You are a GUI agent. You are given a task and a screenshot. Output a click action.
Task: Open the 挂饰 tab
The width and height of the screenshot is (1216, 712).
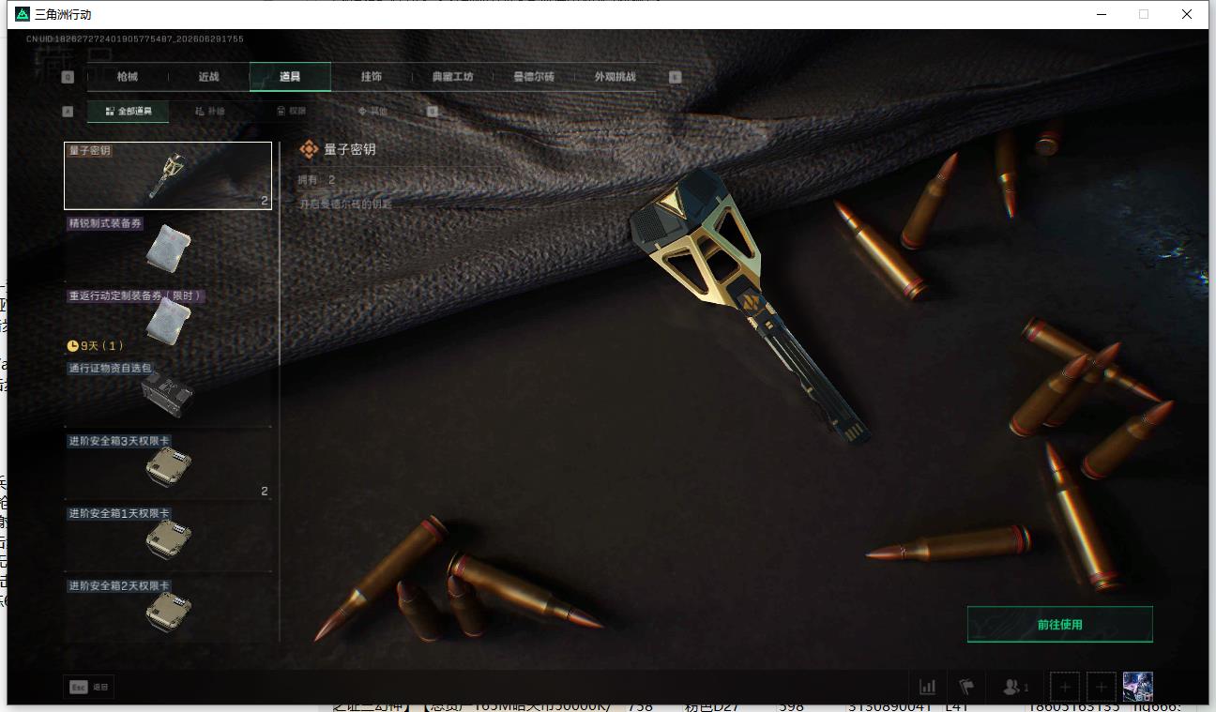point(372,77)
